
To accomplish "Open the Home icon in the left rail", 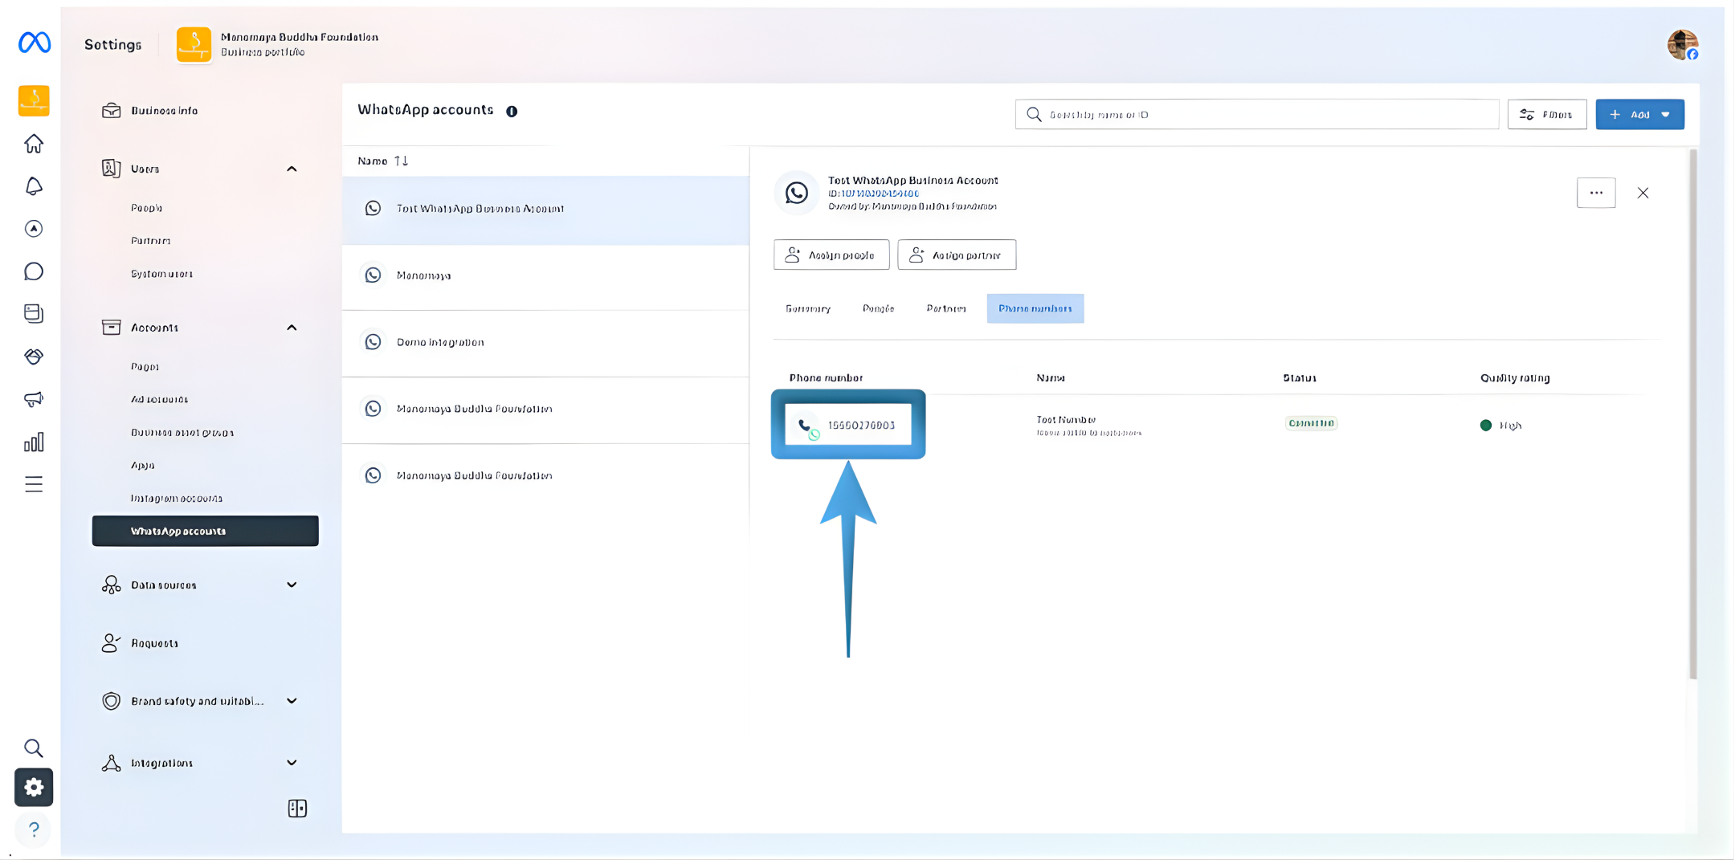I will [x=34, y=143].
